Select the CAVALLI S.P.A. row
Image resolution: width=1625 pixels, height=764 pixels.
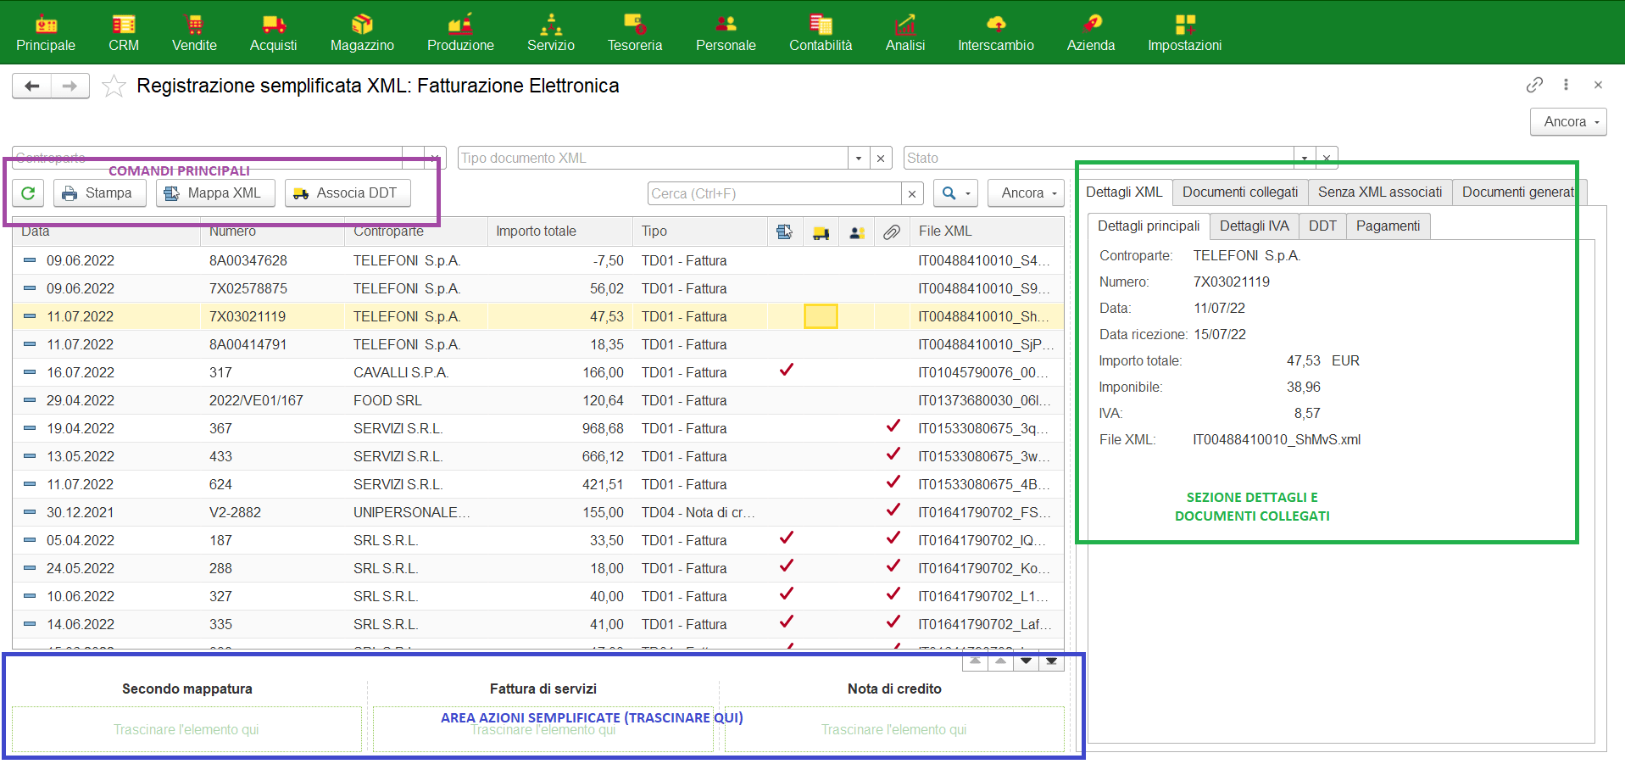(538, 373)
